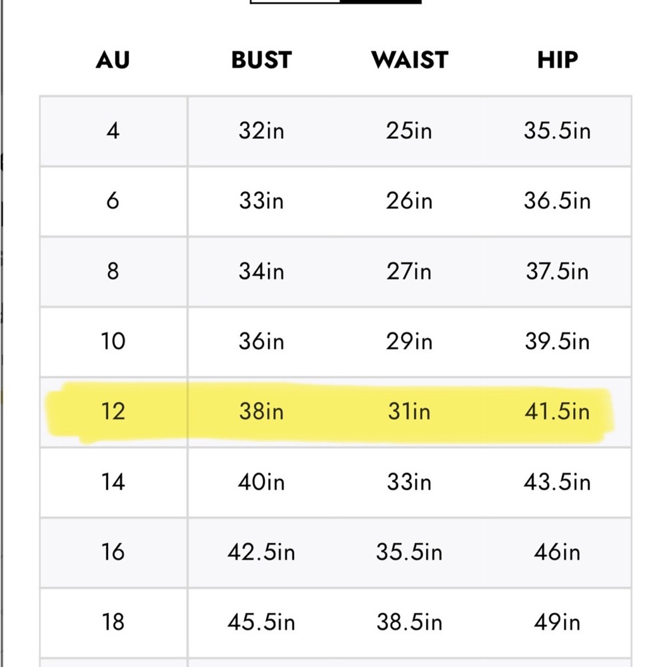Select the 49in hip cell
This screenshot has width=667, height=667.
(557, 622)
